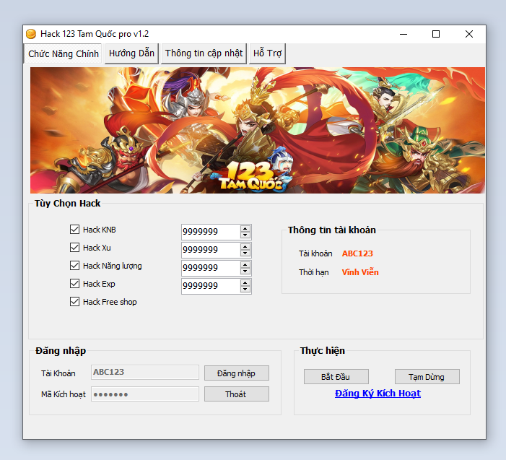Toggle the Hack Xu checkbox
The width and height of the screenshot is (506, 460).
click(74, 248)
